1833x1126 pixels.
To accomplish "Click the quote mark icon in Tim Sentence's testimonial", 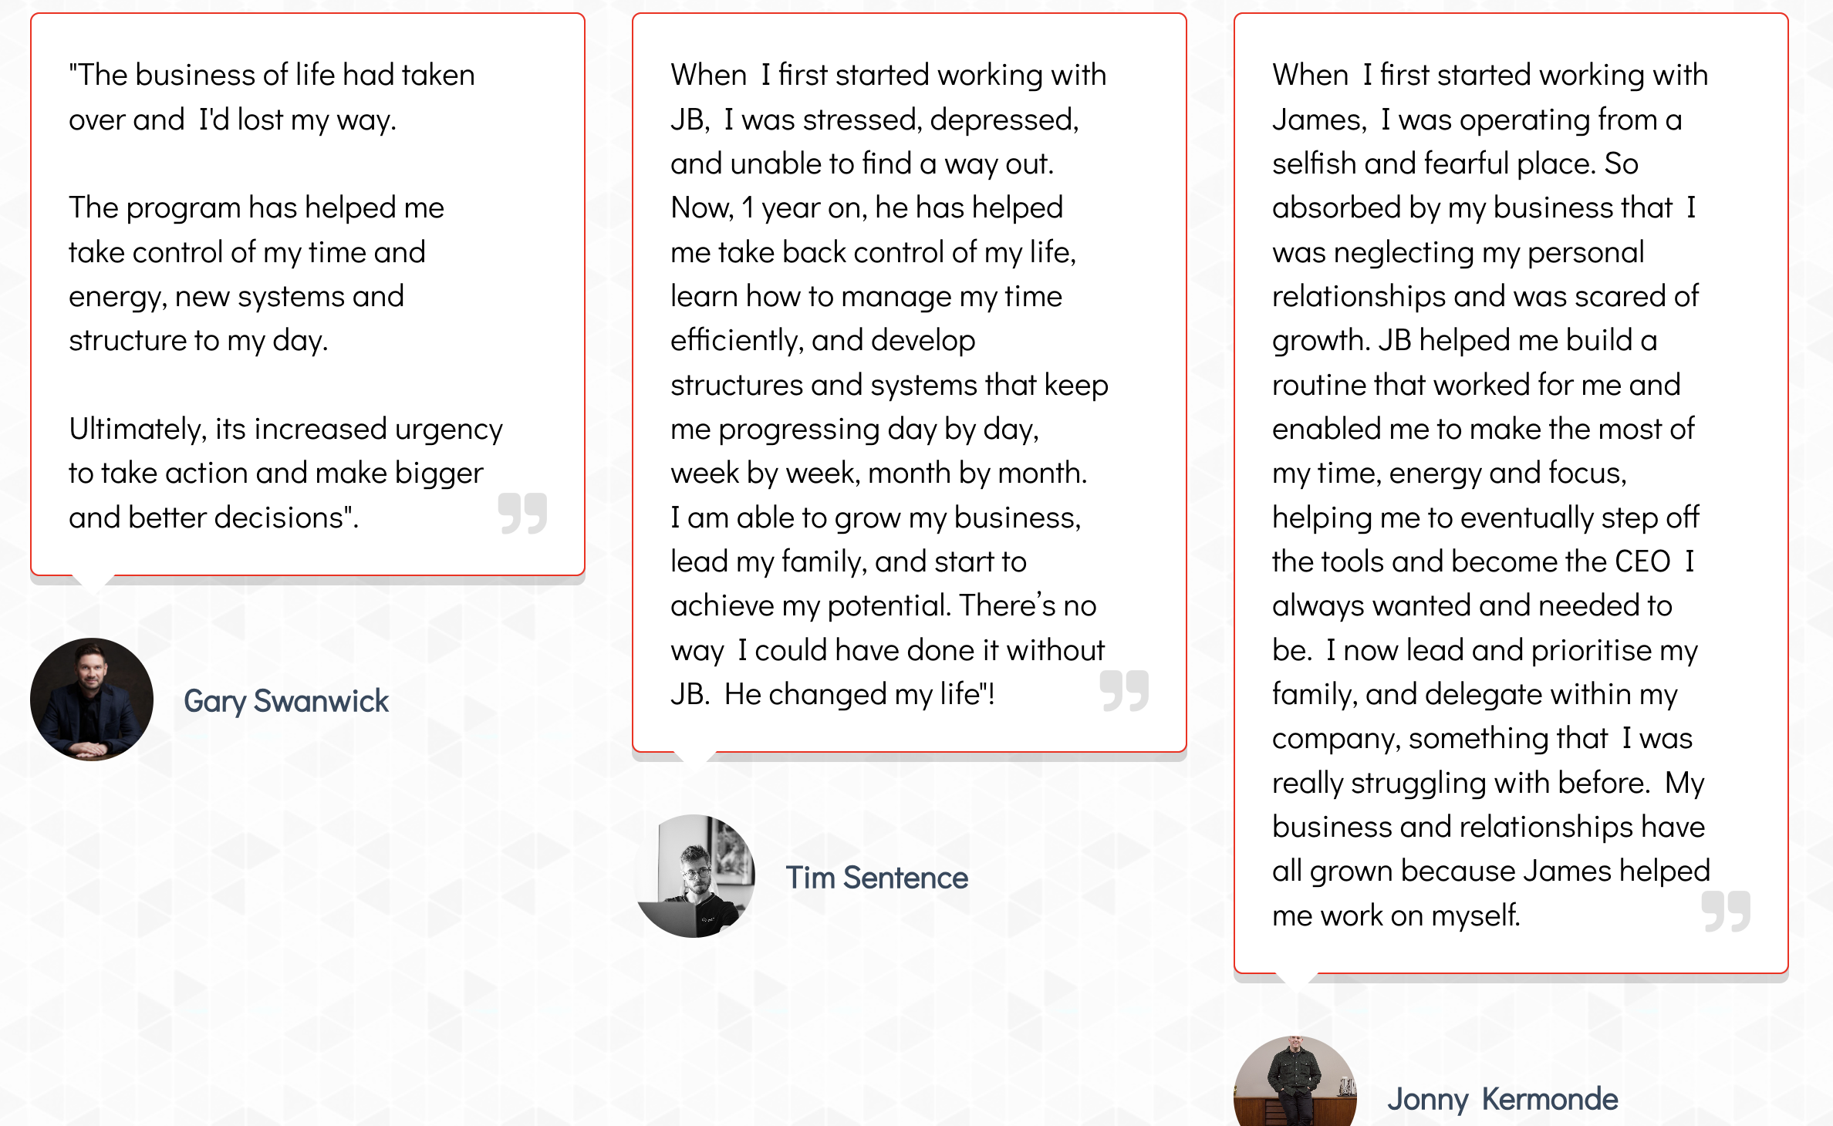I will 1124,690.
